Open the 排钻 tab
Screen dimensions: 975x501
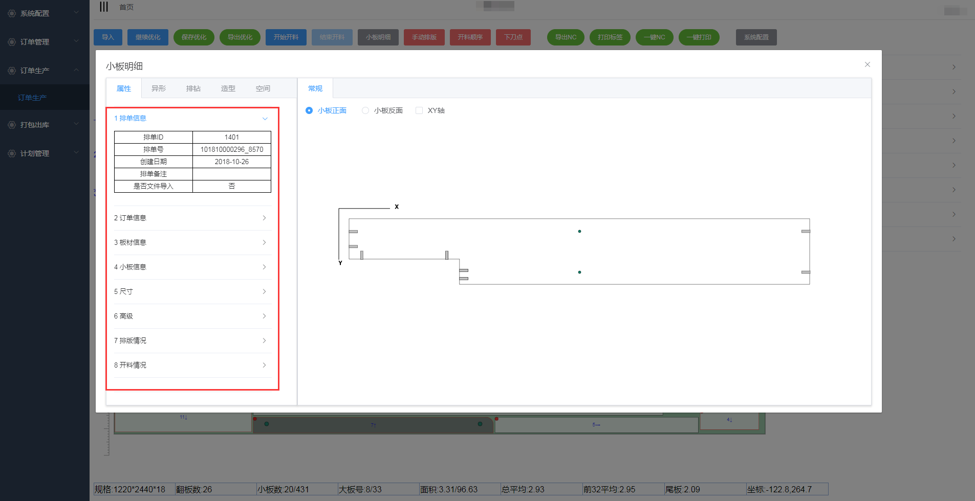click(x=193, y=88)
